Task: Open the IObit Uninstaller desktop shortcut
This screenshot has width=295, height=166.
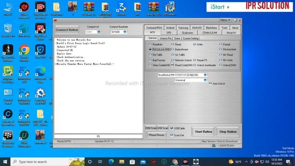Action: pos(24,139)
